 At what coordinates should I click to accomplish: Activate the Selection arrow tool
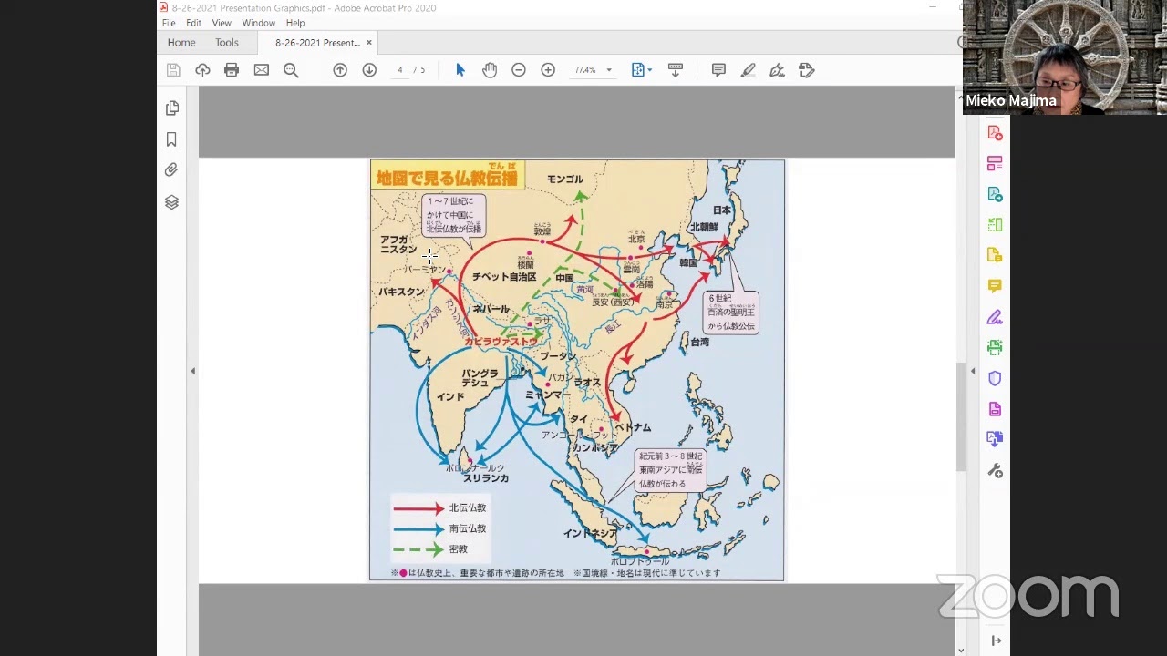point(460,70)
